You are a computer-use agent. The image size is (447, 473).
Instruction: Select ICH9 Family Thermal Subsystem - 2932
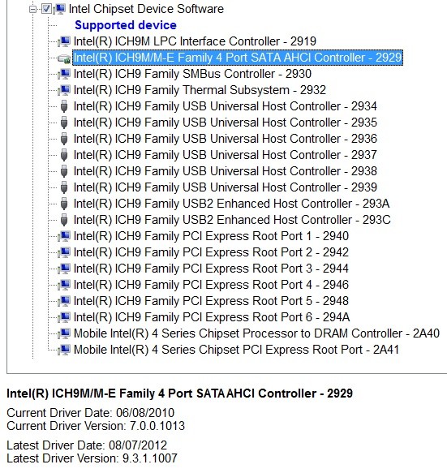tap(200, 90)
